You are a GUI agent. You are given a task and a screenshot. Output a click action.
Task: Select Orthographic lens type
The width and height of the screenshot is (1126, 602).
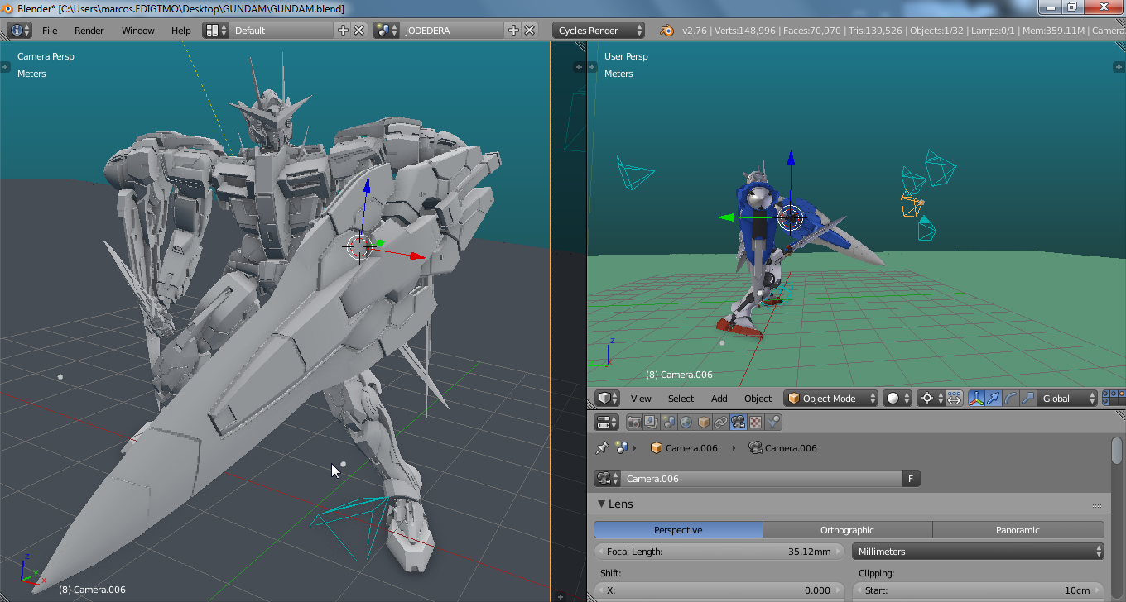(x=847, y=530)
